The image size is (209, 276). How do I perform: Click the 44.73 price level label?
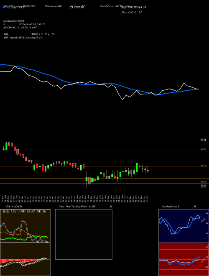coord(203,166)
